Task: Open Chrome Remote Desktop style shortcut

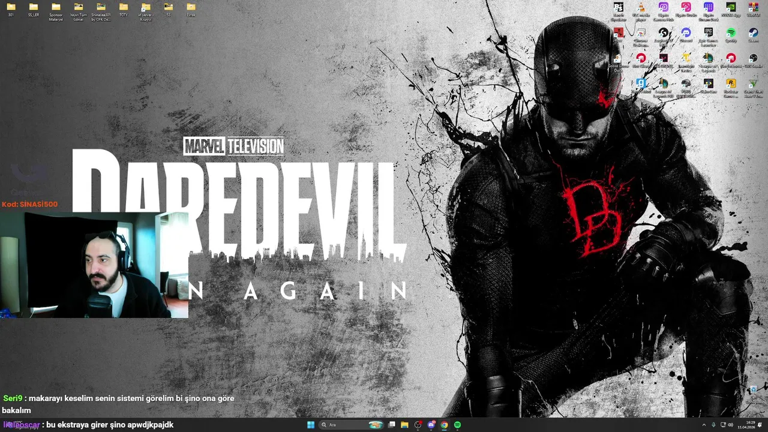Action: click(x=641, y=36)
